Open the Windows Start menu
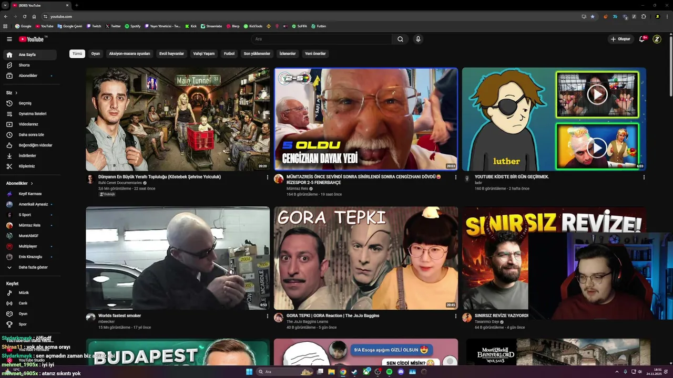673x378 pixels. click(249, 372)
